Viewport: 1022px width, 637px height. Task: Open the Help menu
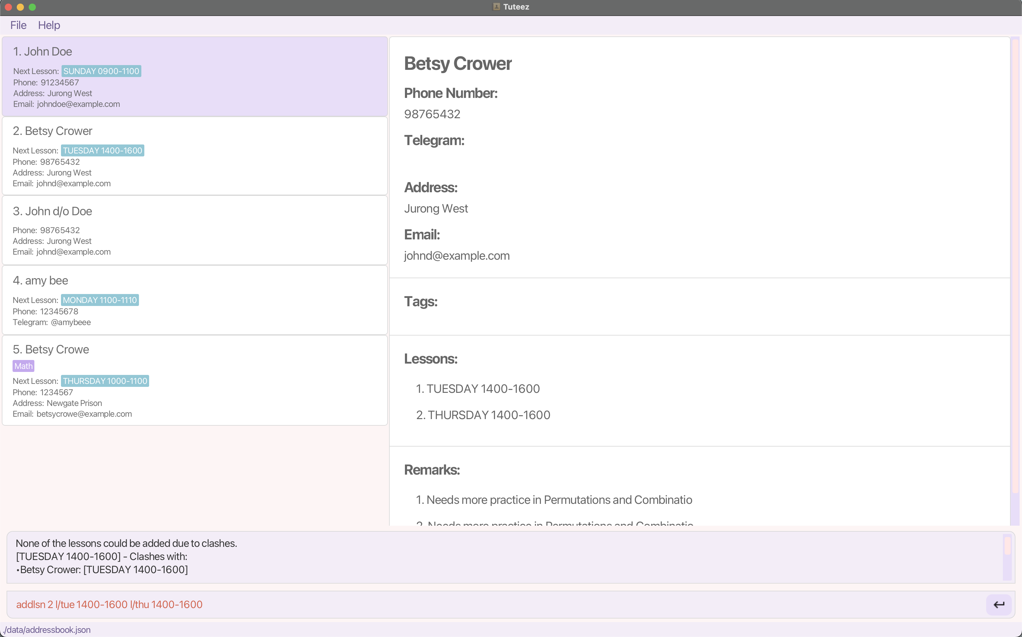click(49, 25)
